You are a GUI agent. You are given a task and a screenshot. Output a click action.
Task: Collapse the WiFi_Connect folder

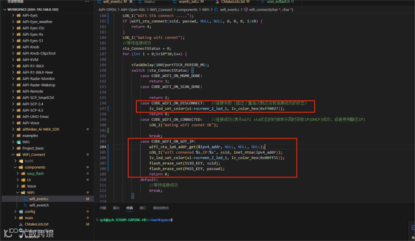tap(13, 154)
